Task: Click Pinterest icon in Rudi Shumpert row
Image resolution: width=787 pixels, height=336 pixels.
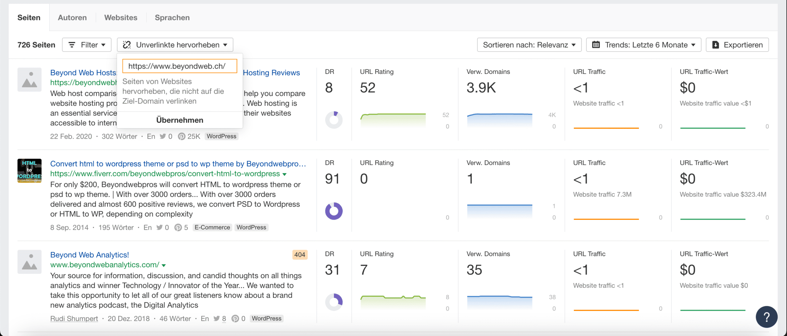Action: click(235, 319)
